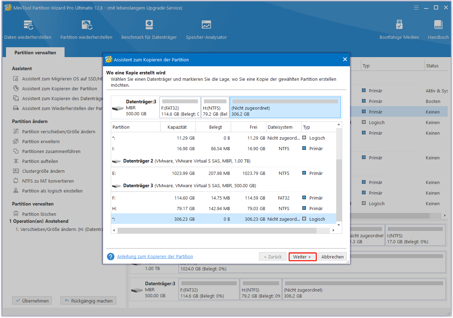Click Partition erweitern icon
Image resolution: width=453 pixels, height=318 pixels.
pyautogui.click(x=16, y=141)
